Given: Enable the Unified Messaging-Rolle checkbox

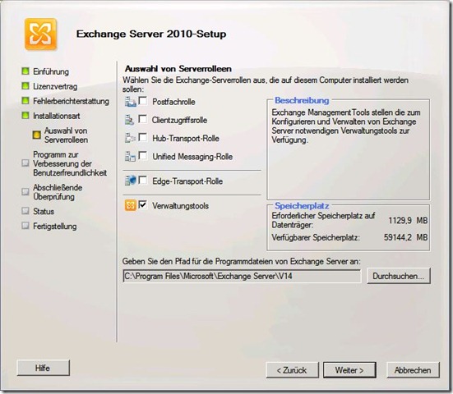Looking at the screenshot, I should (x=143, y=155).
